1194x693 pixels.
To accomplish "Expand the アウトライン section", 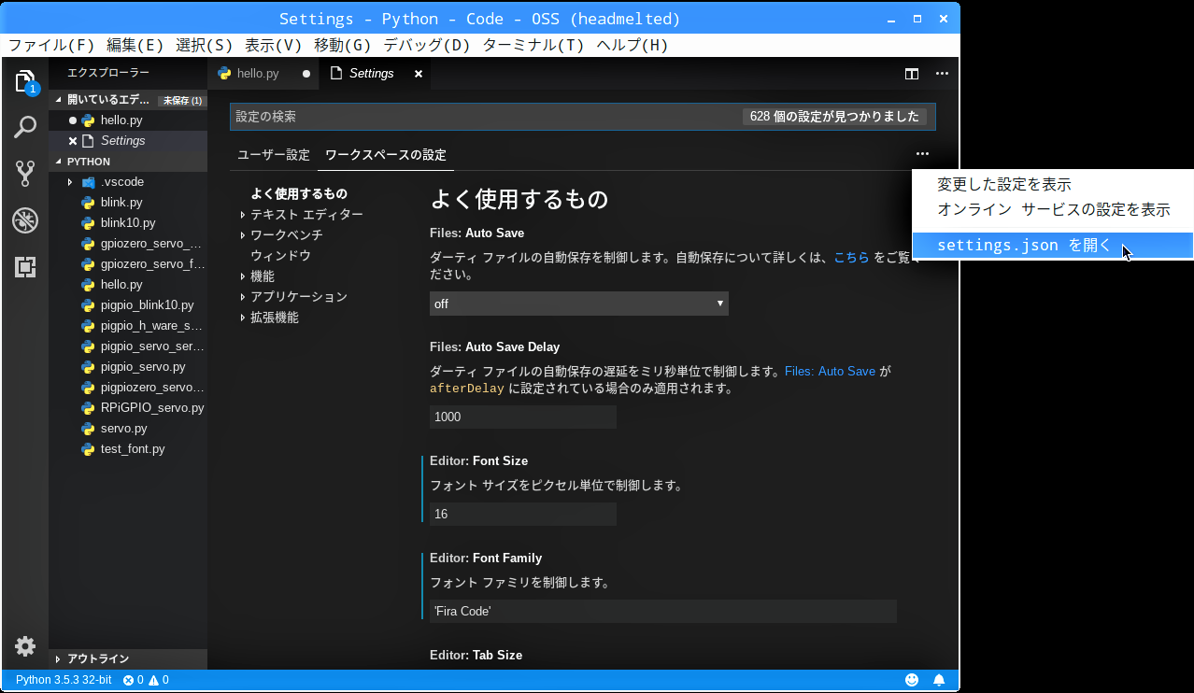I will (x=128, y=658).
